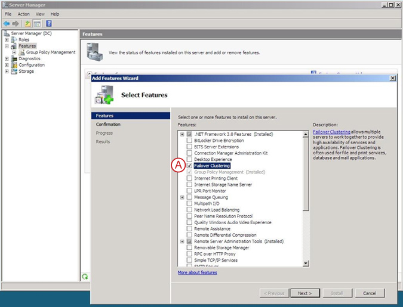Viewport: 403px width, 307px height.
Task: Click scroll down arrow of features list
Action: pos(306,263)
